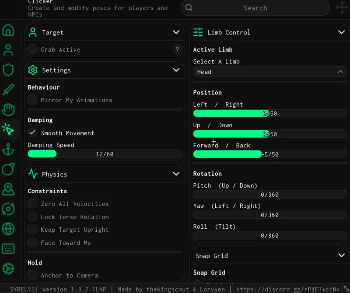Open the Globe world sidebar icon
The image size is (350, 293).
pos(8,229)
